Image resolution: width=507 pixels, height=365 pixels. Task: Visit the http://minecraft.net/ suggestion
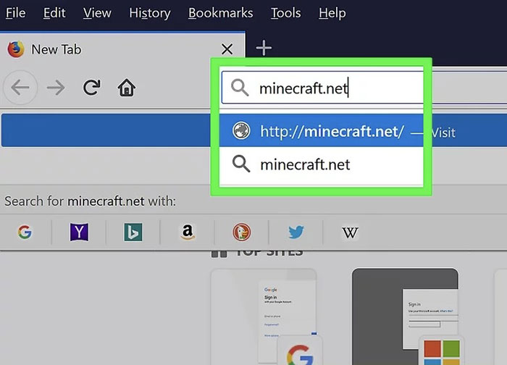(x=253, y=130)
